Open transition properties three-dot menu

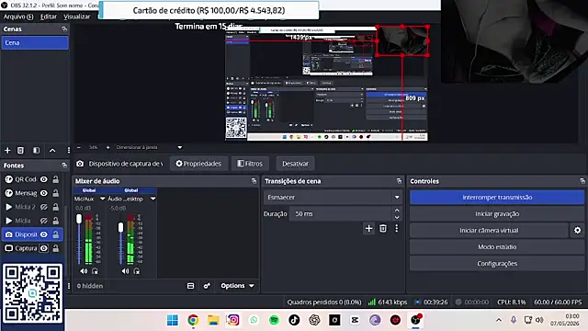[396, 229]
